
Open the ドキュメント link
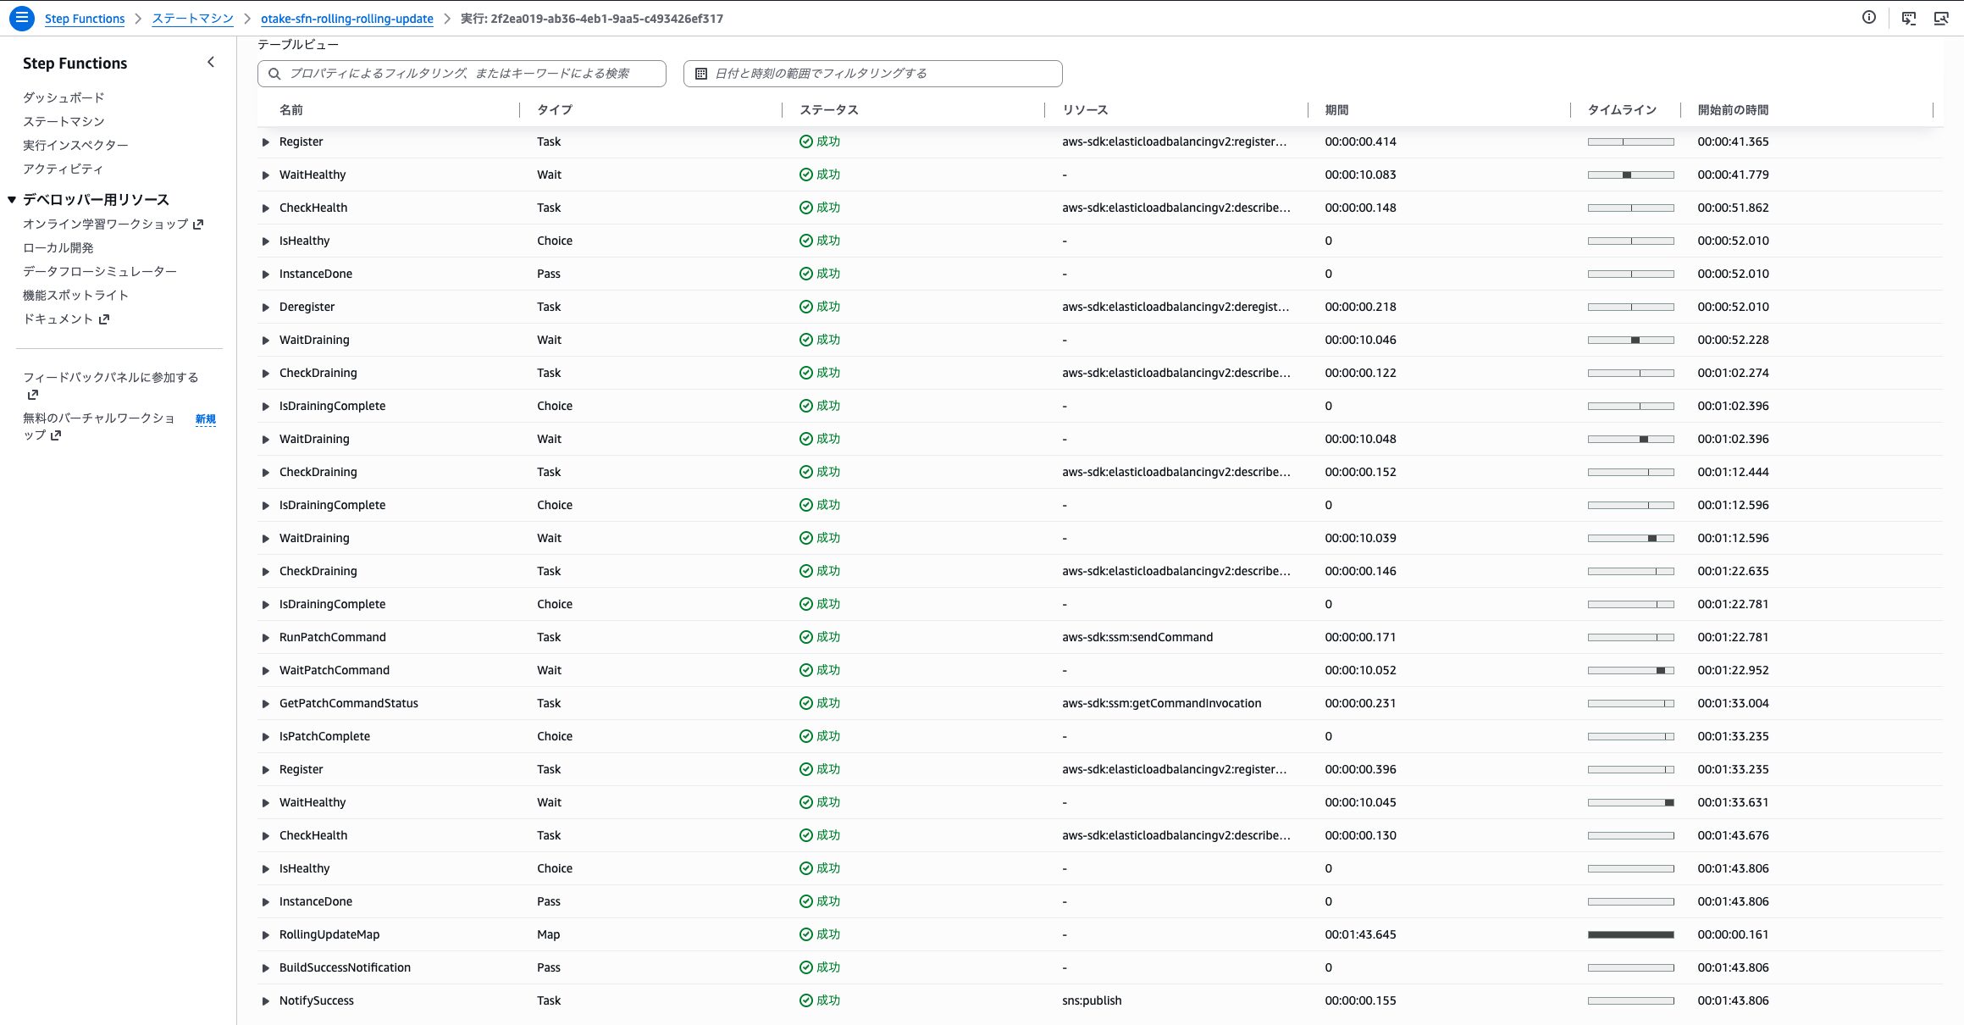(x=58, y=319)
